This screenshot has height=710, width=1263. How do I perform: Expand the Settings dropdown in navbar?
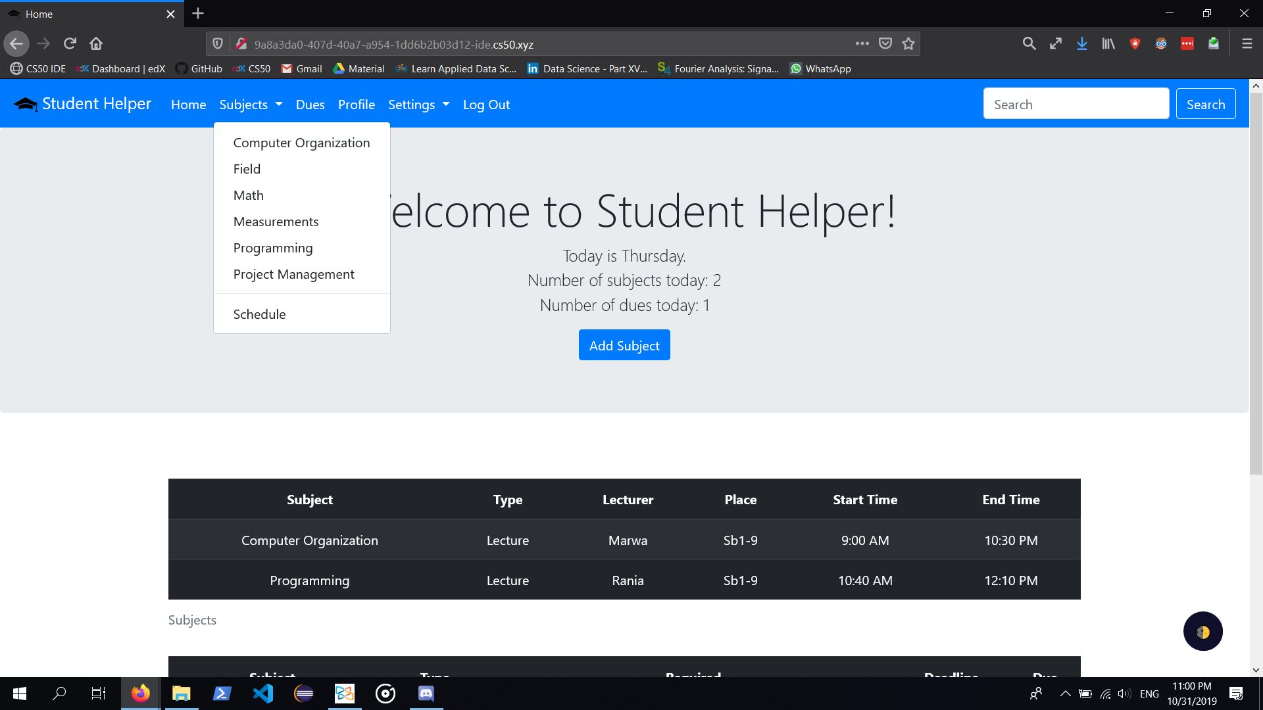pyautogui.click(x=419, y=105)
